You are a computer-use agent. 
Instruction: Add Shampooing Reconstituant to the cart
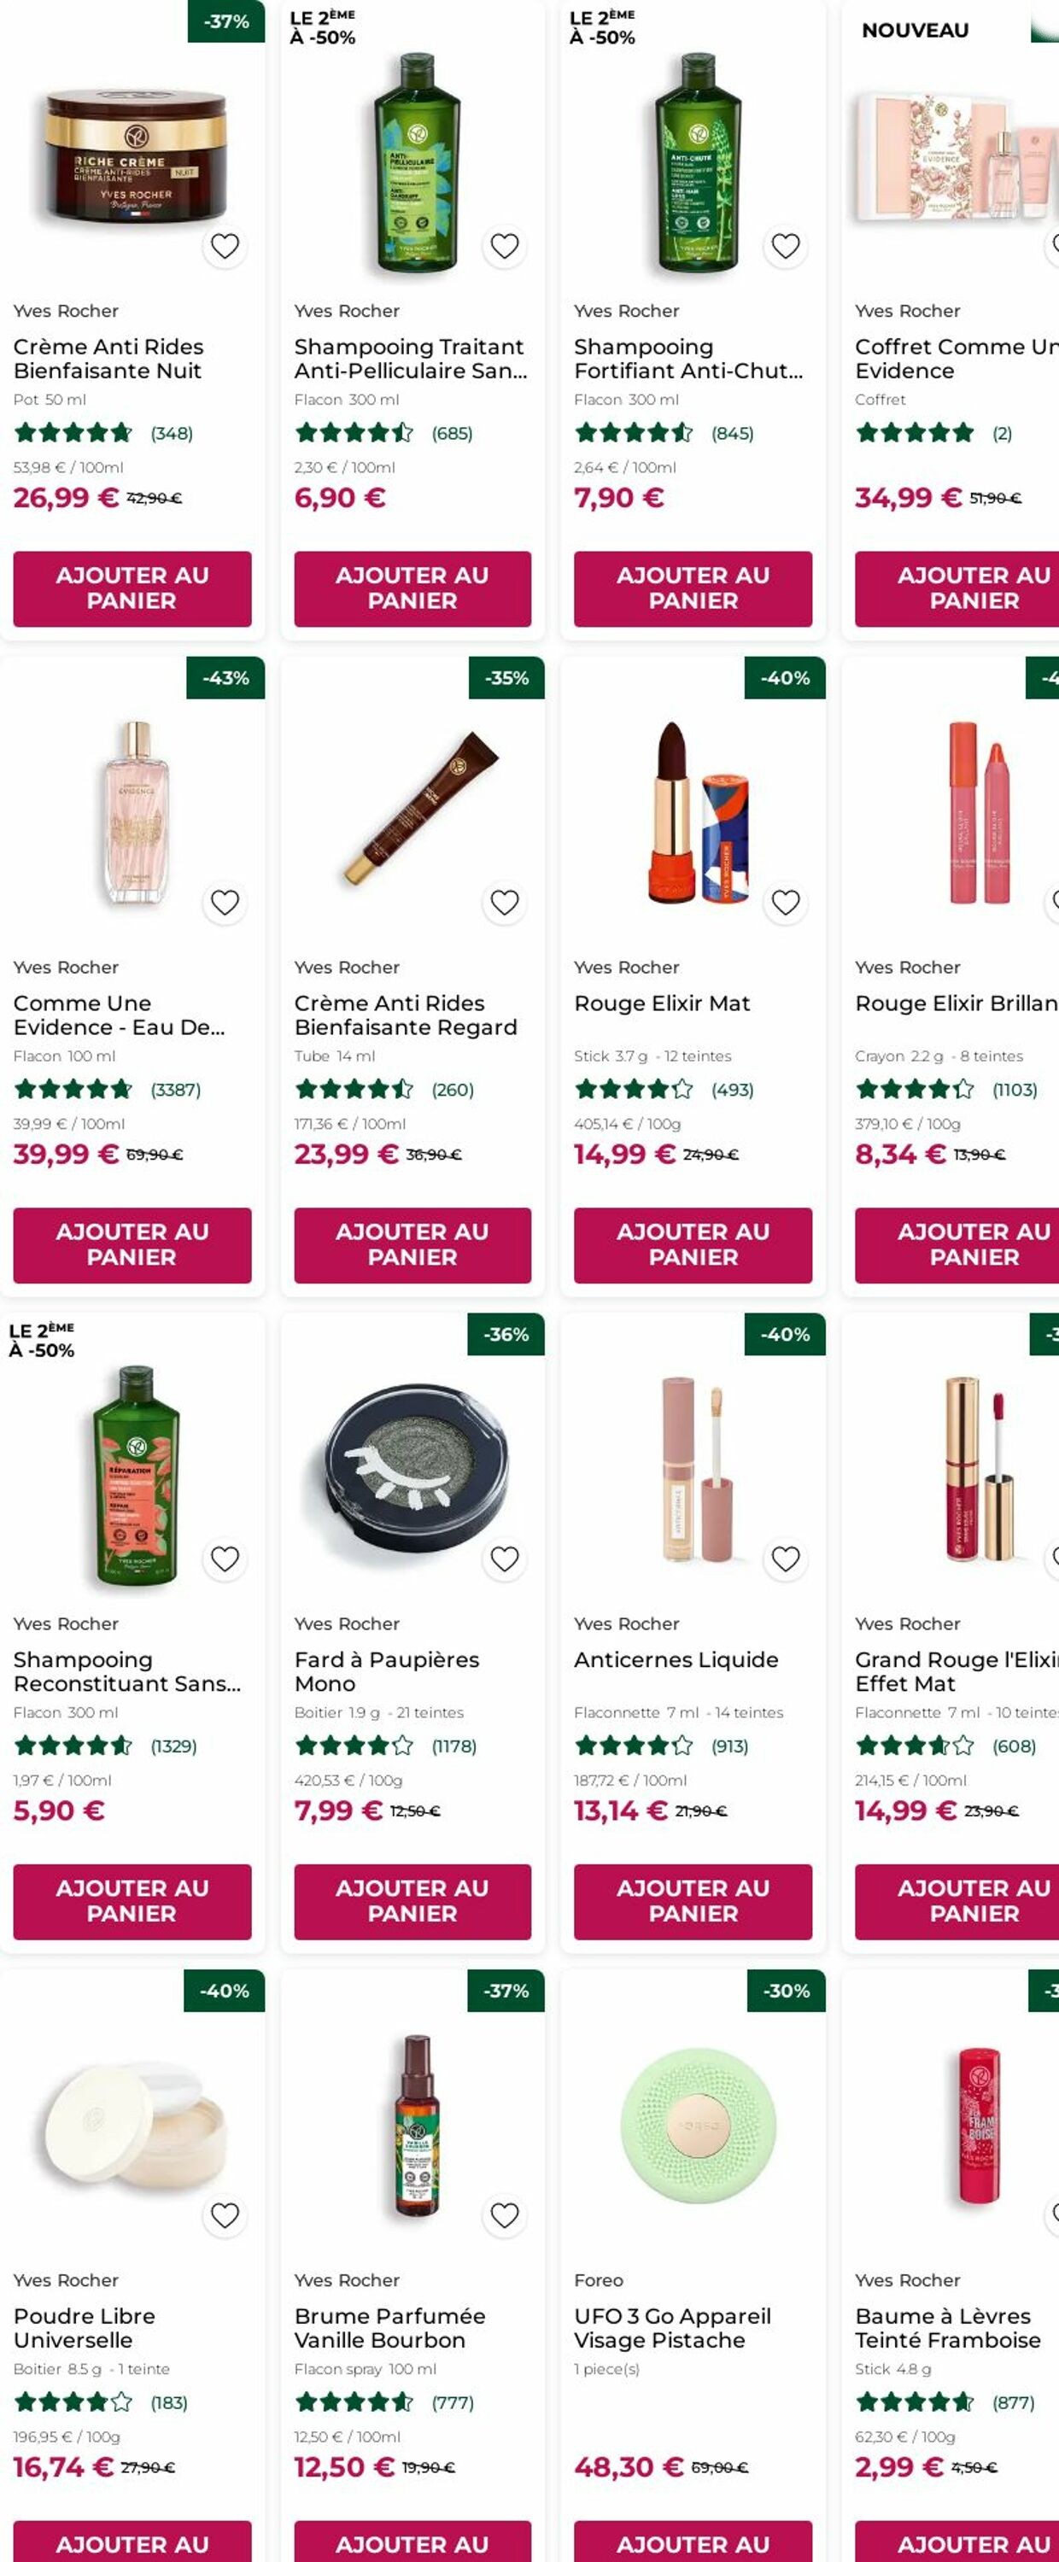(x=132, y=1902)
